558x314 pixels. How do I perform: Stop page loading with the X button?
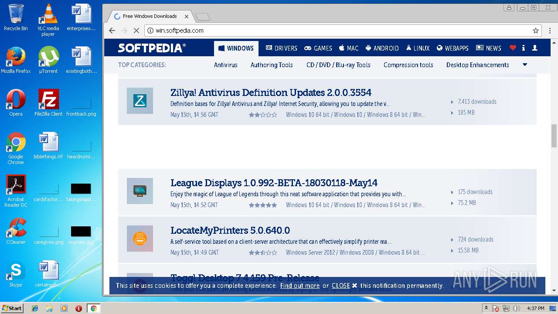[136, 31]
